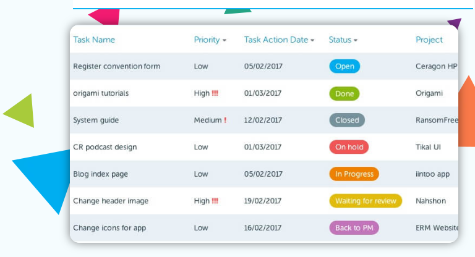Click the Task Name column header

[x=94, y=40]
